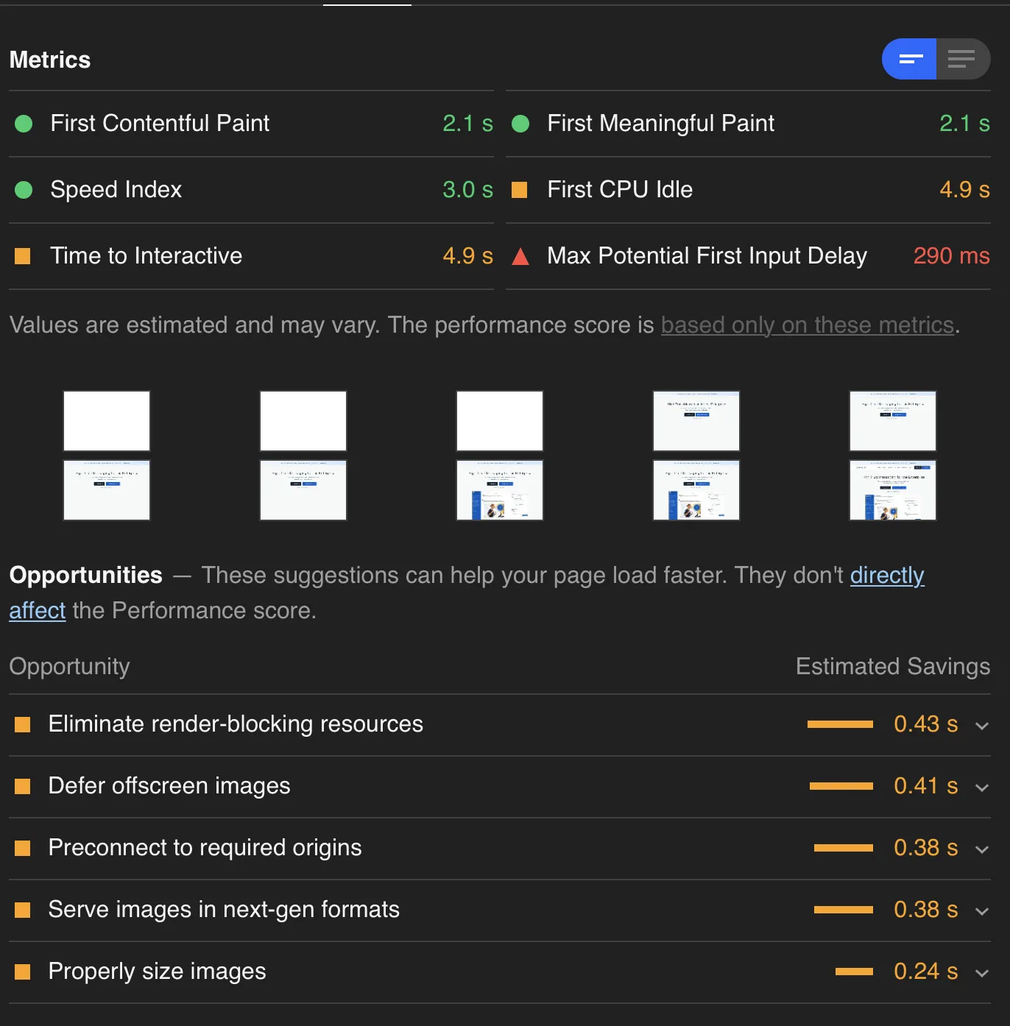Click the orange square by Preconnect to required origins
The width and height of the screenshot is (1010, 1026).
[23, 849]
